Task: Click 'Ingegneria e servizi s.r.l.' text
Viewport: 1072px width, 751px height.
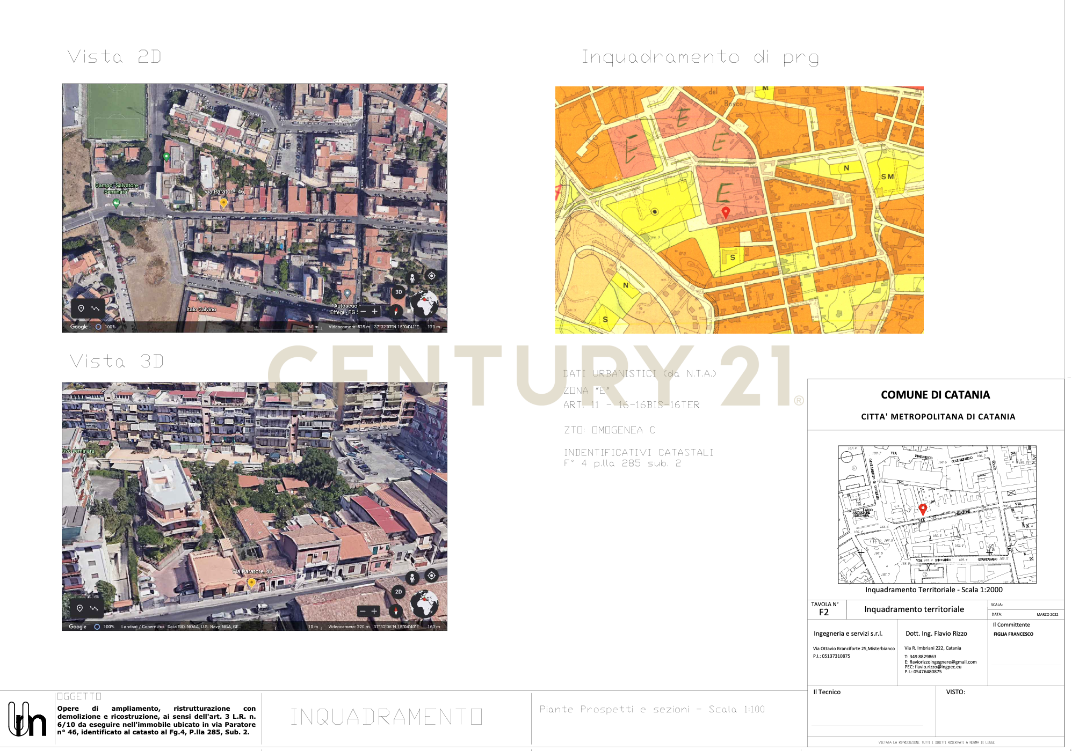Action: tap(848, 634)
